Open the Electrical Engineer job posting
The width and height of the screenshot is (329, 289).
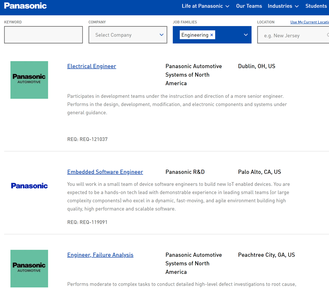coord(92,66)
